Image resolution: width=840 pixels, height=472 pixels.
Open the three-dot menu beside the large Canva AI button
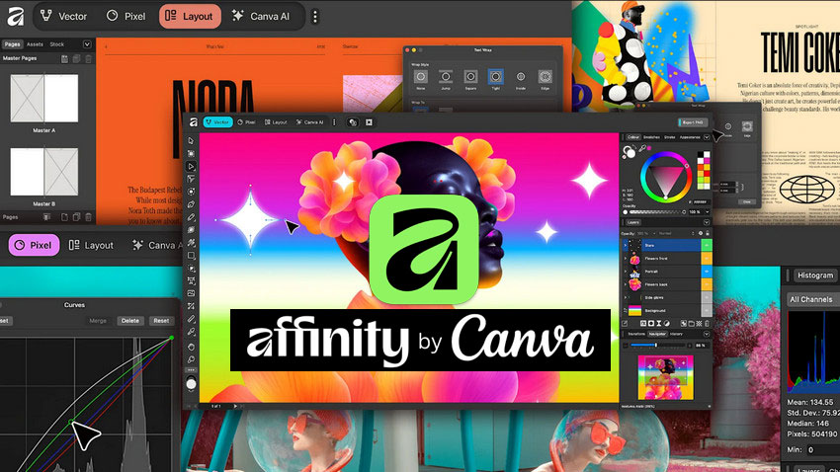point(315,17)
